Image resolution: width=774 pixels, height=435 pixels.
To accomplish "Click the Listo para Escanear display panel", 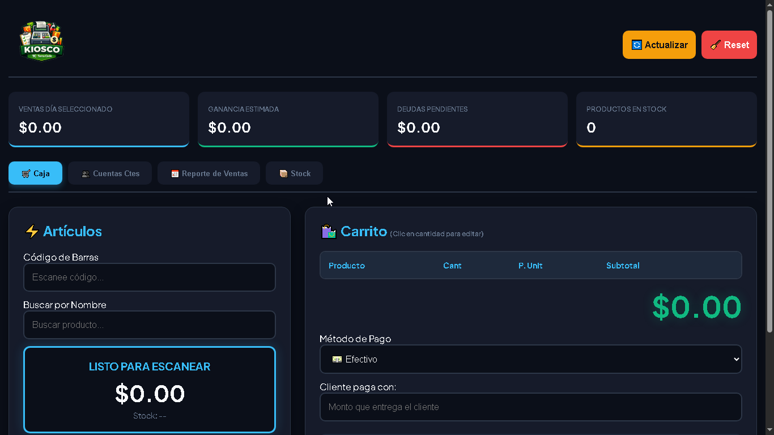I will tap(150, 390).
